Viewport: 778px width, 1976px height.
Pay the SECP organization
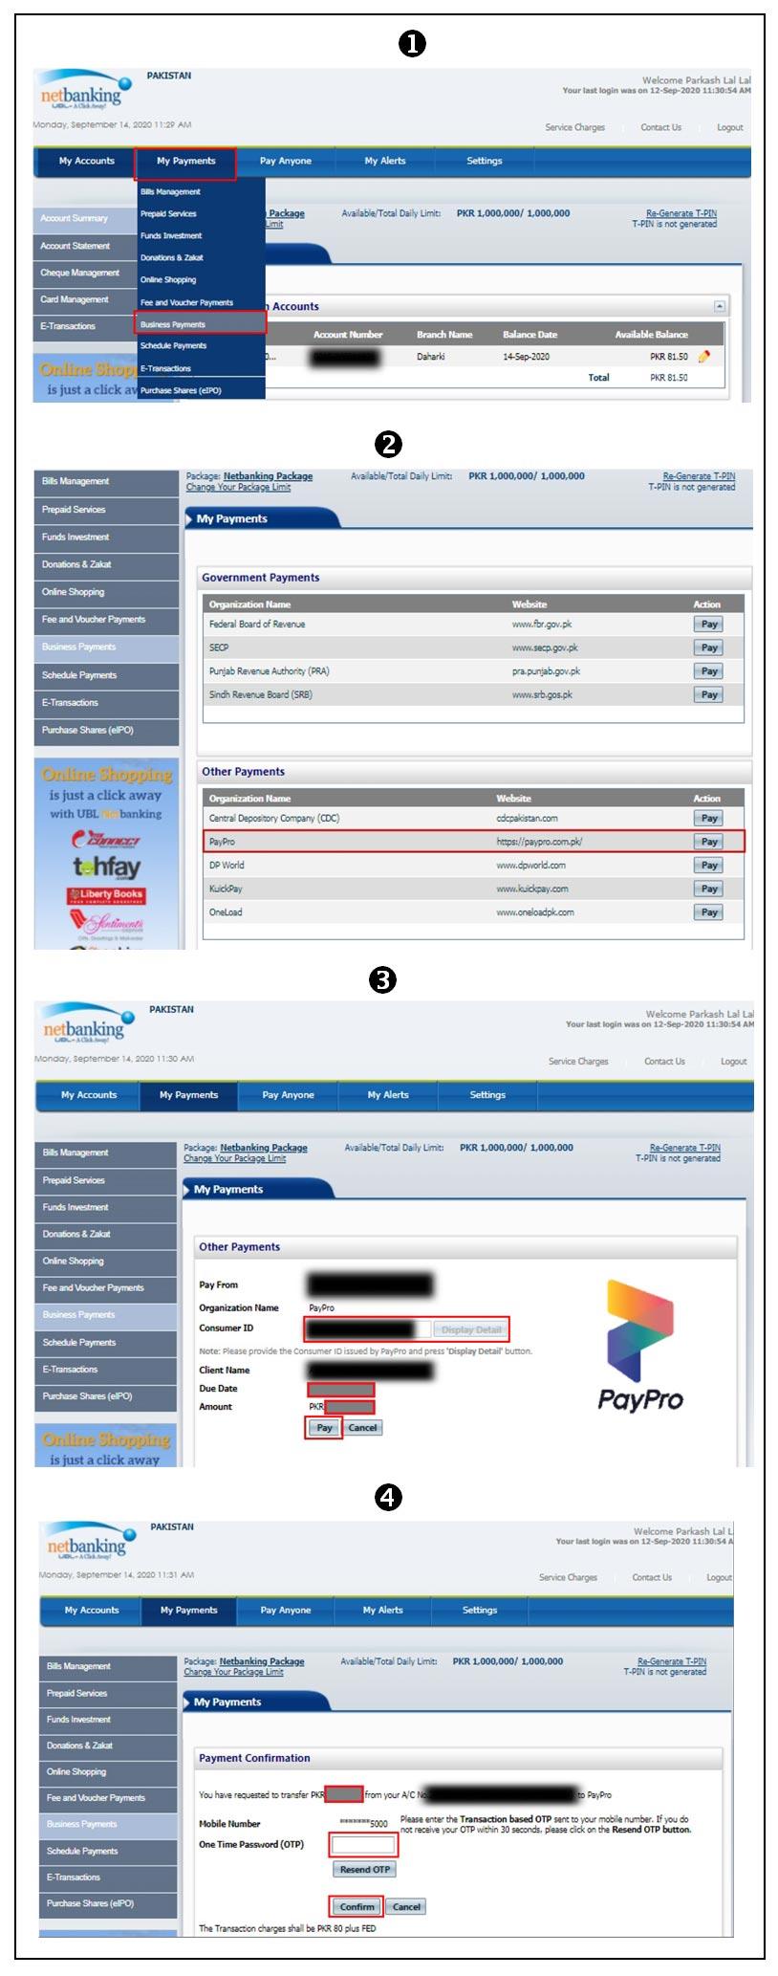[x=708, y=648]
